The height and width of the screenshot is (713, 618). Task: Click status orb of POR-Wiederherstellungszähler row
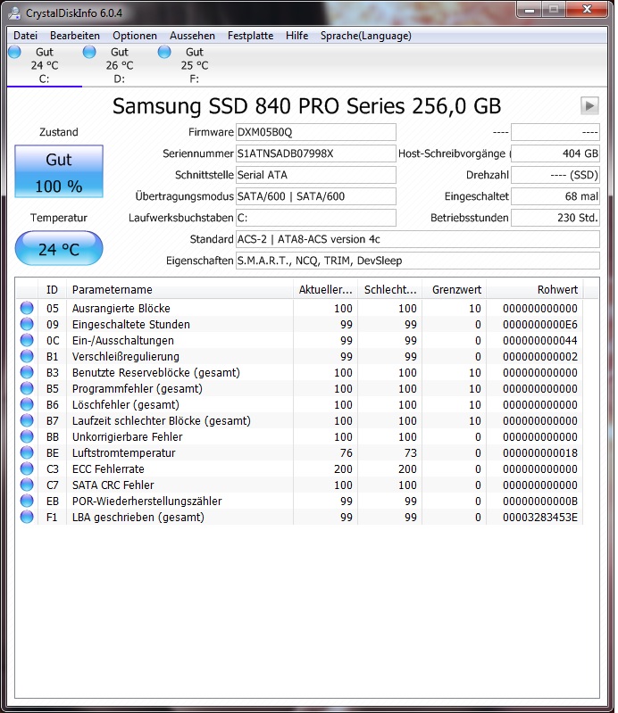(x=27, y=501)
